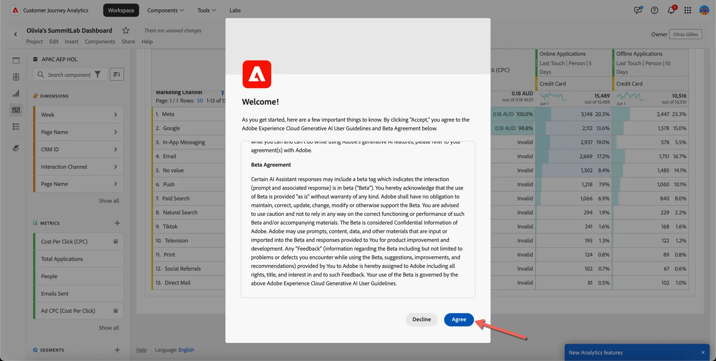
Task: Click the Search components field
Action: [x=70, y=74]
